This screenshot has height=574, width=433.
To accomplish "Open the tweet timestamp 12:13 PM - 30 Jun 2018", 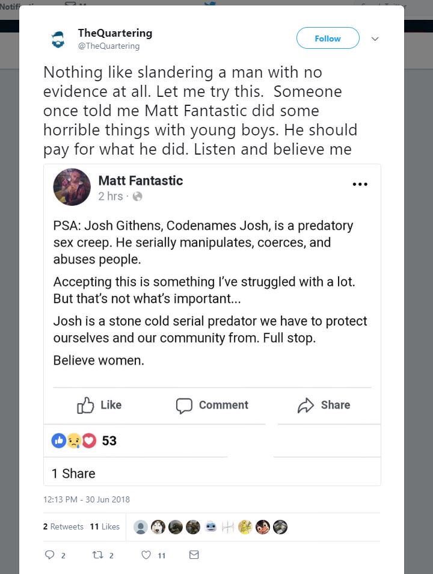I will click(x=87, y=499).
